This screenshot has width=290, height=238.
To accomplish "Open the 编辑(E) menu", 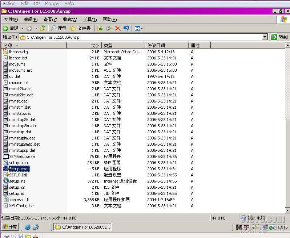I will click(31, 19).
